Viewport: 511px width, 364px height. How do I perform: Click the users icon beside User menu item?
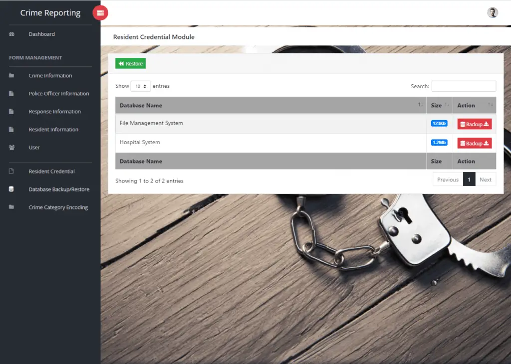pyautogui.click(x=12, y=147)
